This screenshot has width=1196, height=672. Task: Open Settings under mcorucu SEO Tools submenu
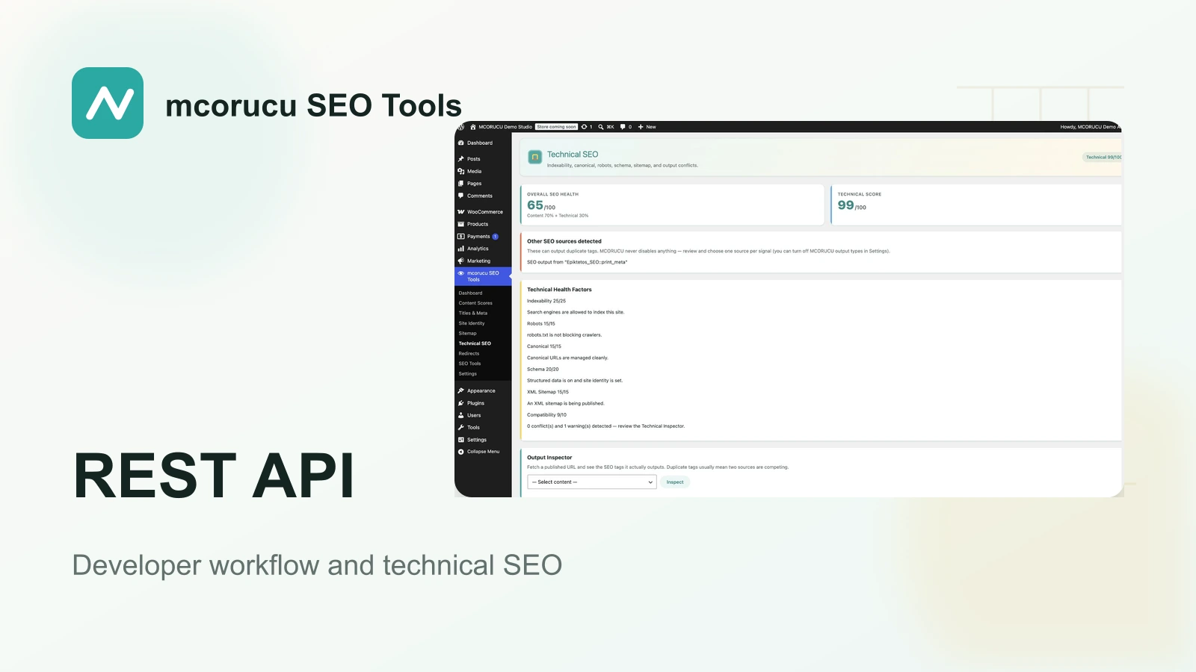pos(467,373)
